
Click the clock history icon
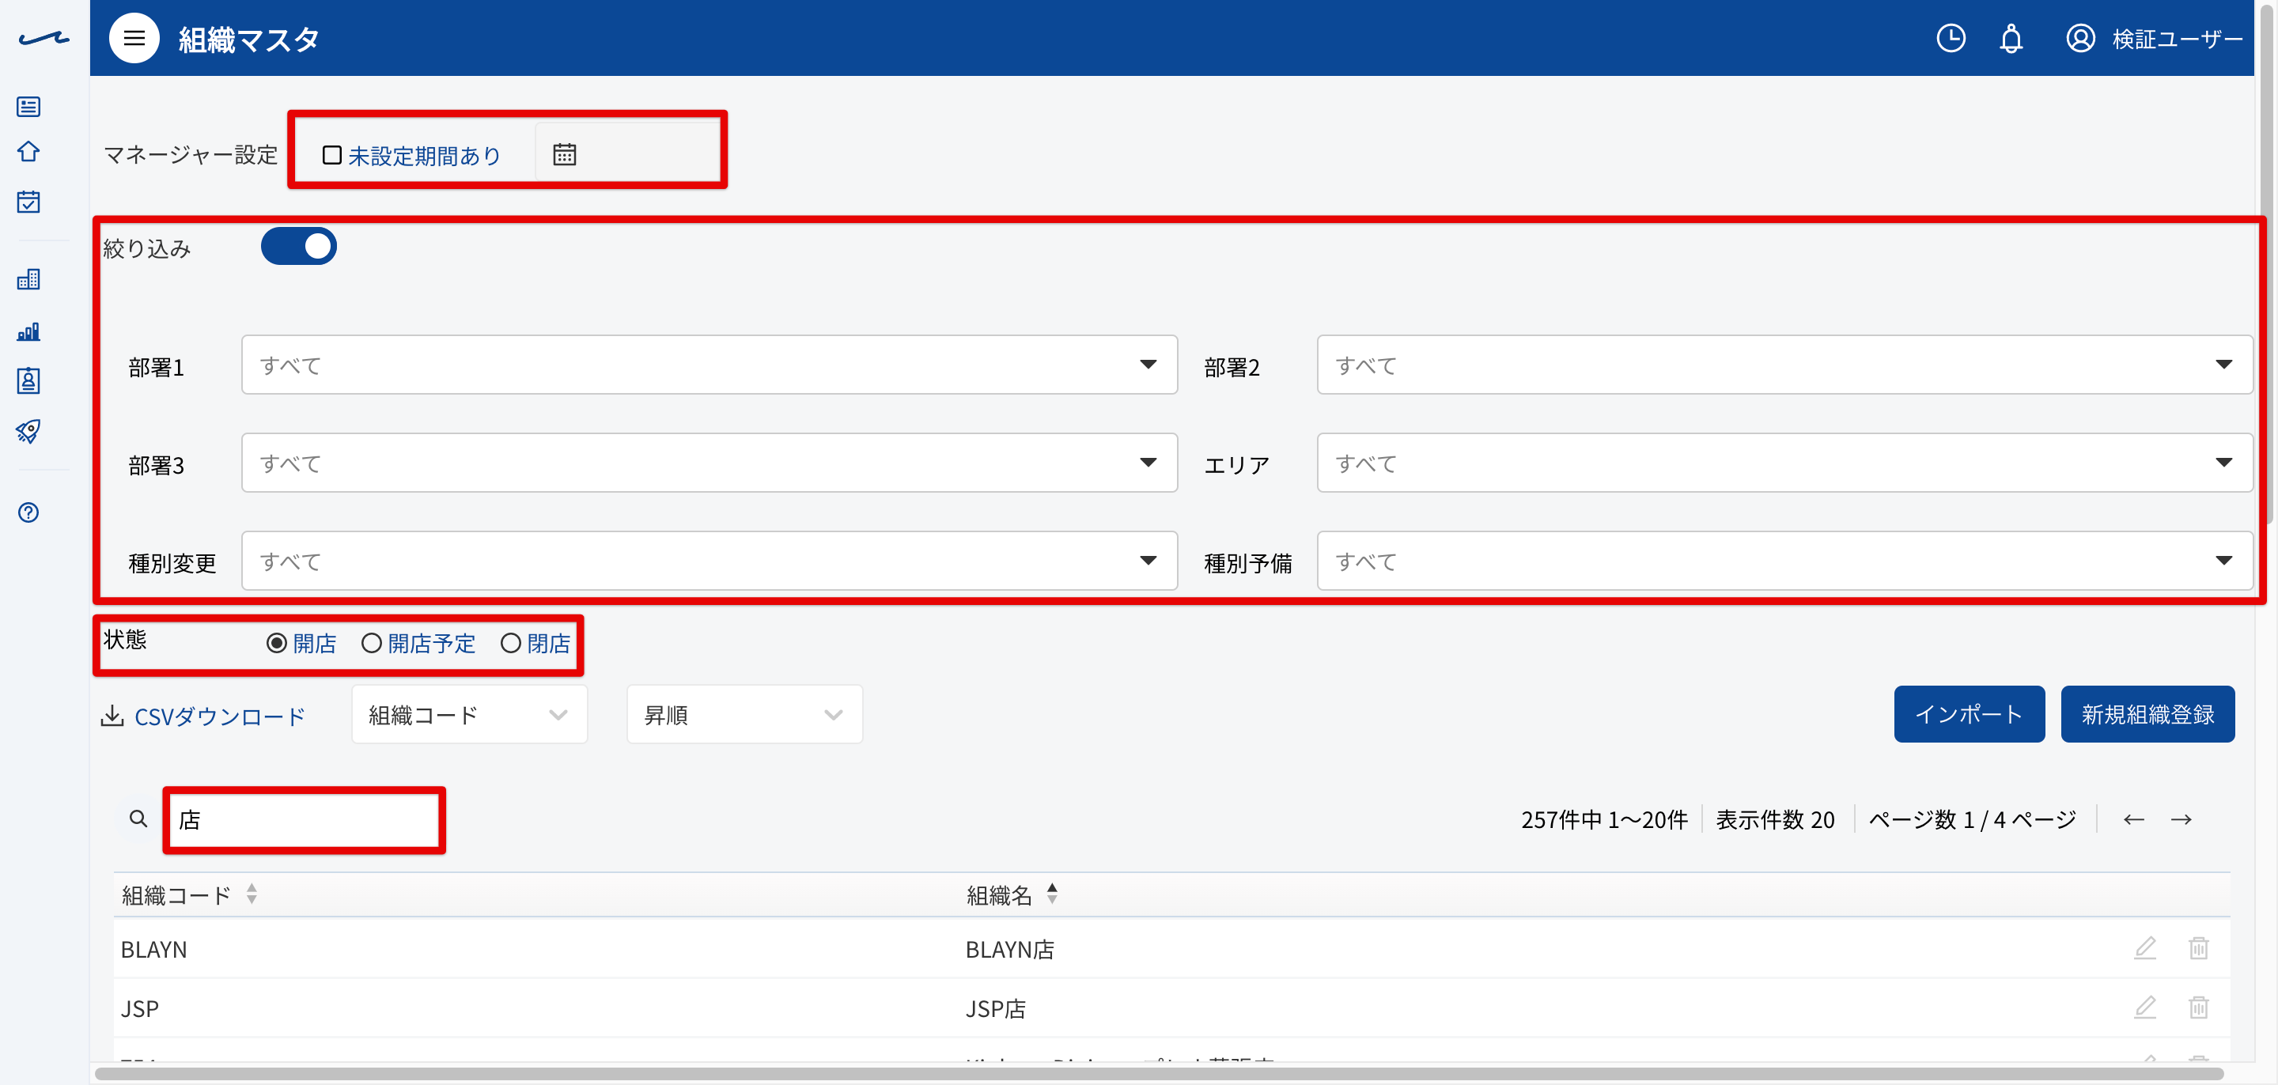point(1950,38)
